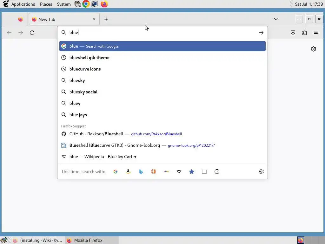
Task: Go forward one page
Action: 21,33
